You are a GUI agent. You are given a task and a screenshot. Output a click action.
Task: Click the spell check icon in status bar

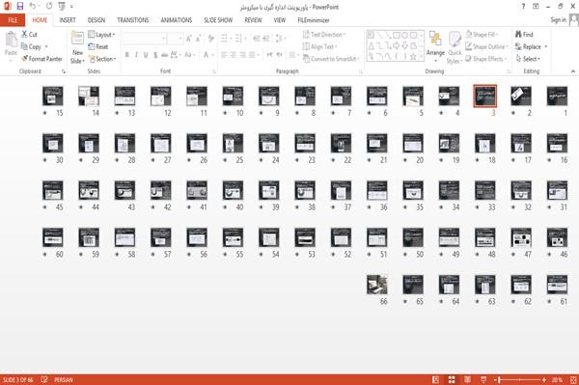tap(44, 379)
